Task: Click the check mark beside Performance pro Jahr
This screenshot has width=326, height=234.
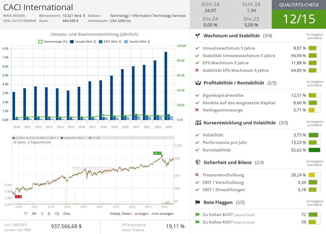Action: coord(197,143)
